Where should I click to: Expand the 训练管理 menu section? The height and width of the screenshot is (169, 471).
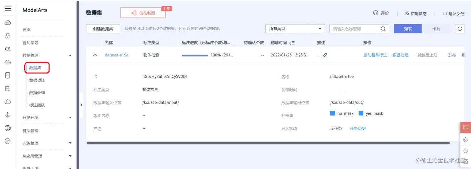(70, 143)
